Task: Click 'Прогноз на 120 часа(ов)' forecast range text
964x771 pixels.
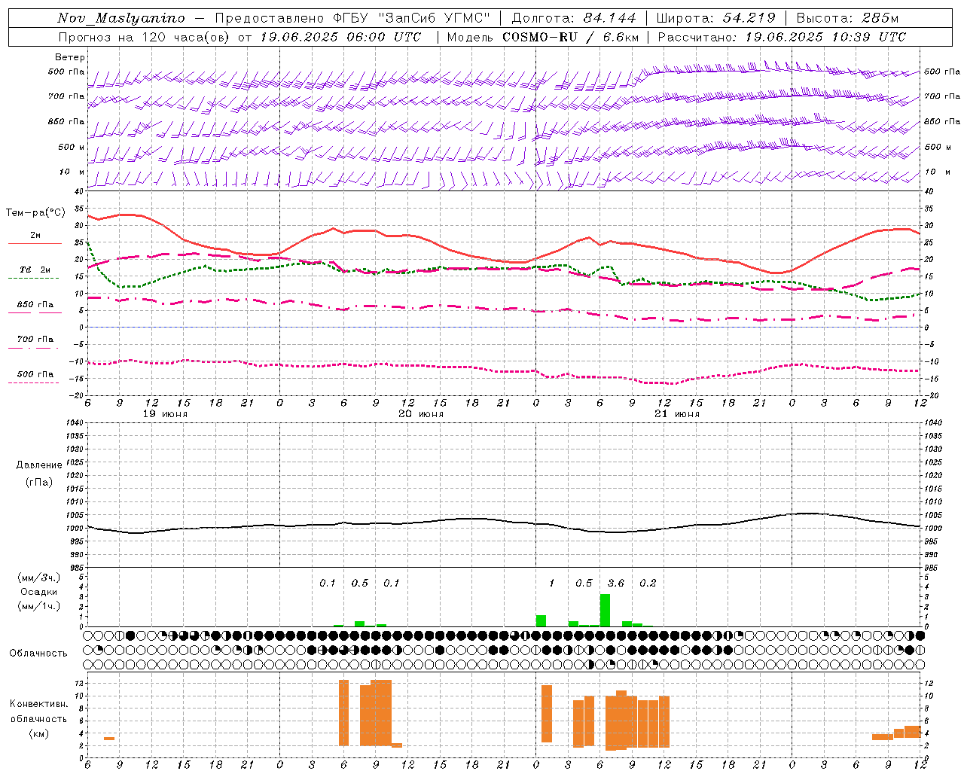Action: click(145, 37)
